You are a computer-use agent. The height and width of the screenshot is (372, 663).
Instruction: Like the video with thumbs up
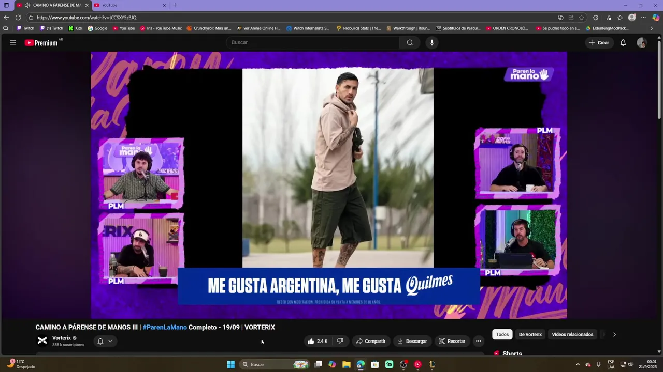click(x=318, y=341)
